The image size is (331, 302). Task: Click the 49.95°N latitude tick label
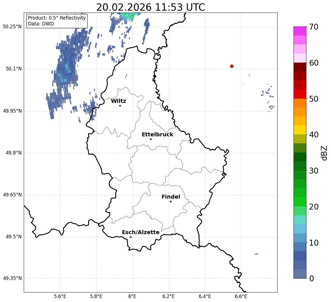[12, 111]
